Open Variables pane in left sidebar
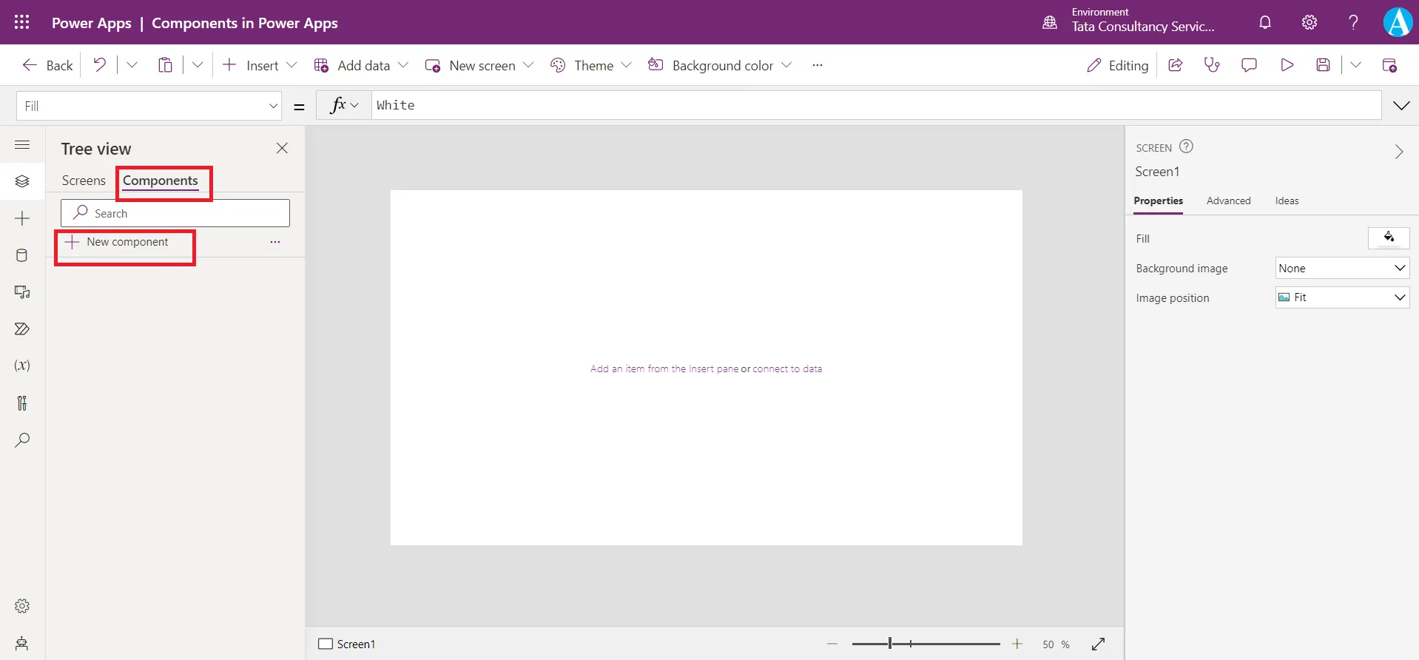 coord(22,366)
